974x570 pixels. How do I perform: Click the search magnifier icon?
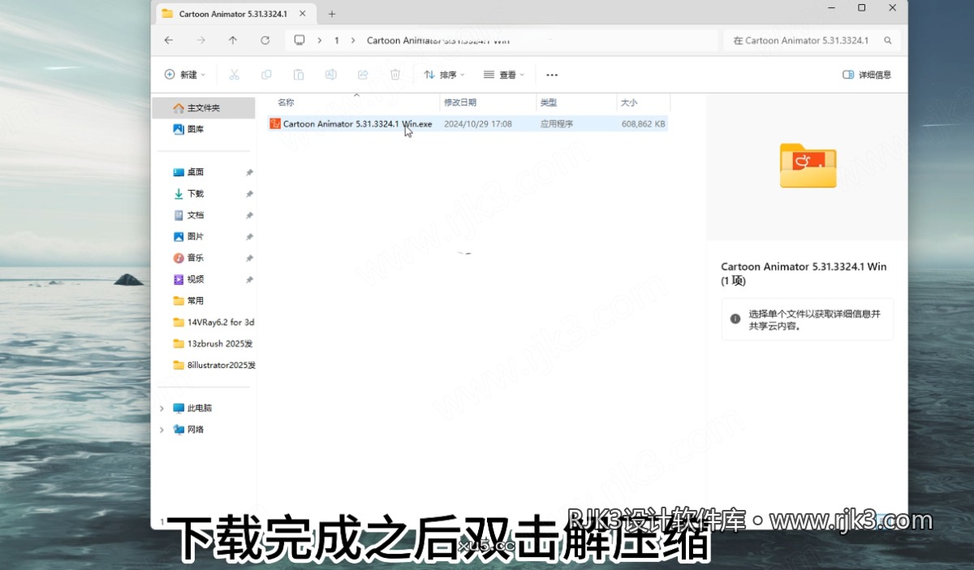888,40
